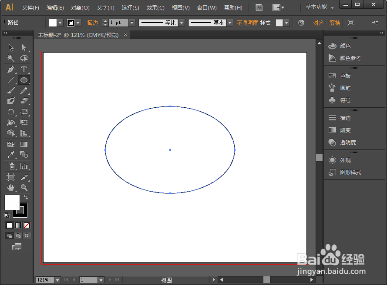Viewport: 387px width, 285px height.
Task: Select the Scale tool
Action: [24, 112]
